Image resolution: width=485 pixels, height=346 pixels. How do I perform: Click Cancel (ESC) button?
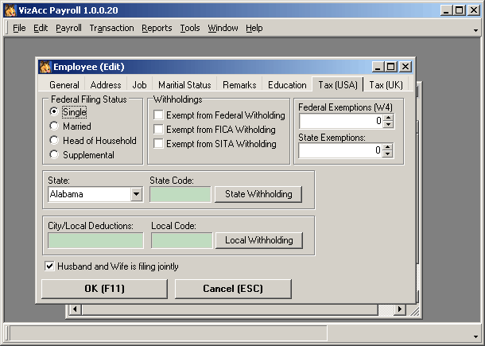pos(233,289)
